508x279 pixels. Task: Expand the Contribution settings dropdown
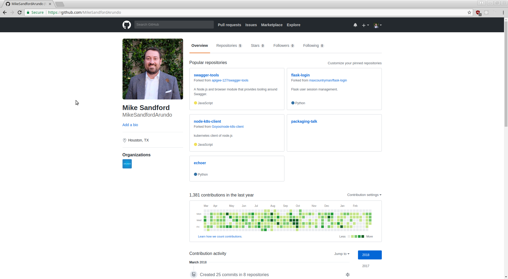(x=364, y=195)
